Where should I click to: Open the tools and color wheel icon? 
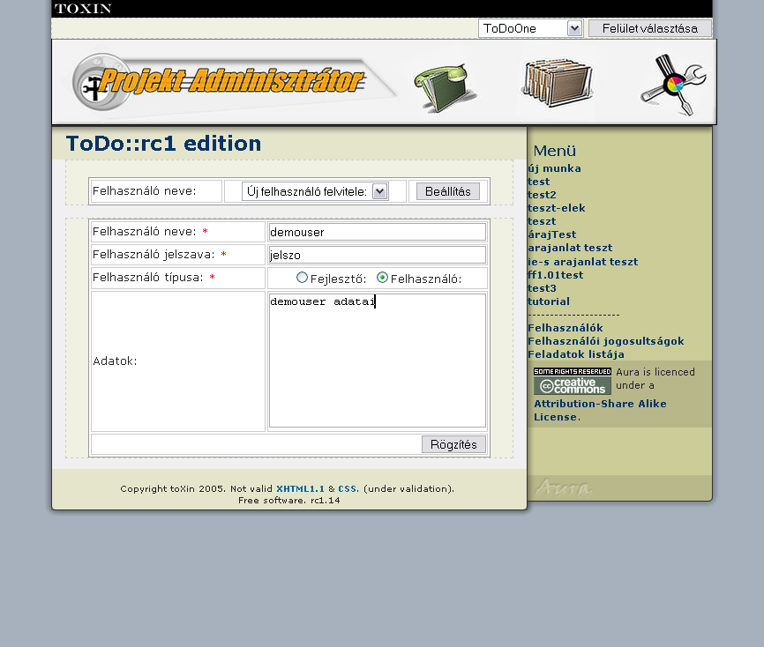[x=671, y=85]
